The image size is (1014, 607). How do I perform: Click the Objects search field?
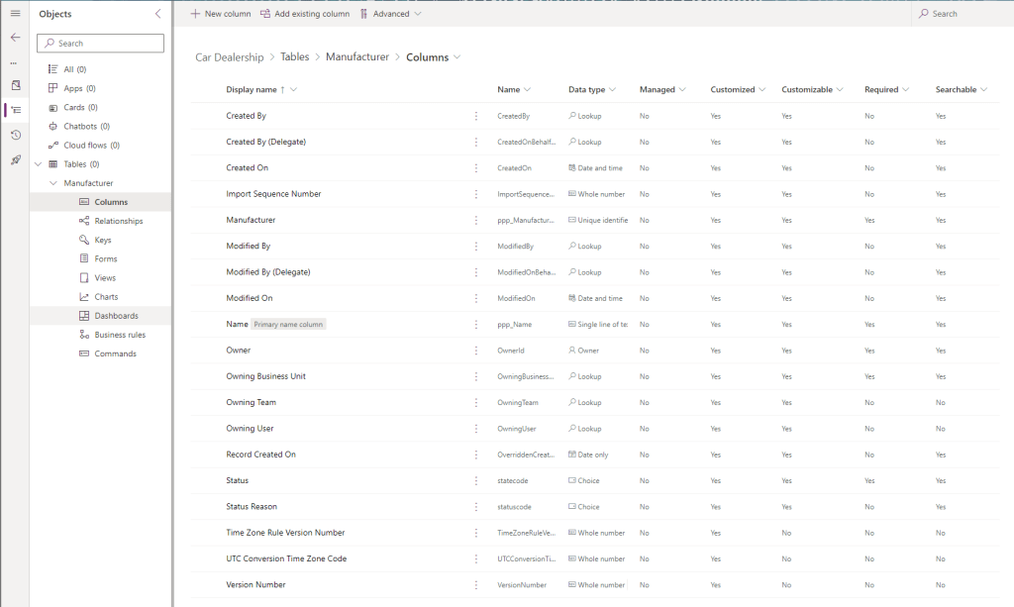pyautogui.click(x=101, y=44)
